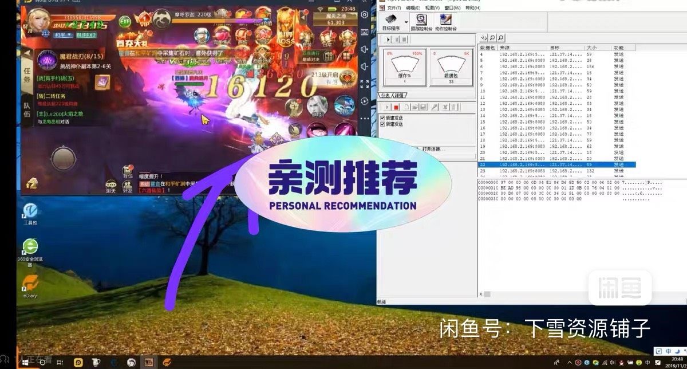Screen dimensions: 687x369
Task: Uncheck the first 新建发送 checkbox
Action: coord(382,118)
